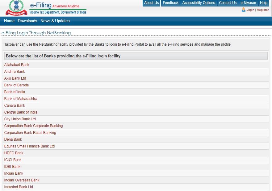Image resolution: width=272 pixels, height=191 pixels.
Task: Click the Income Tax Department emblem logo
Action: 16,8
